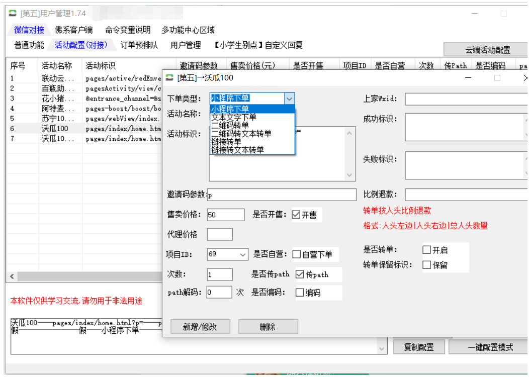Image resolution: width=529 pixels, height=377 pixels.
Task: Click the main window app icon
Action: [13, 14]
